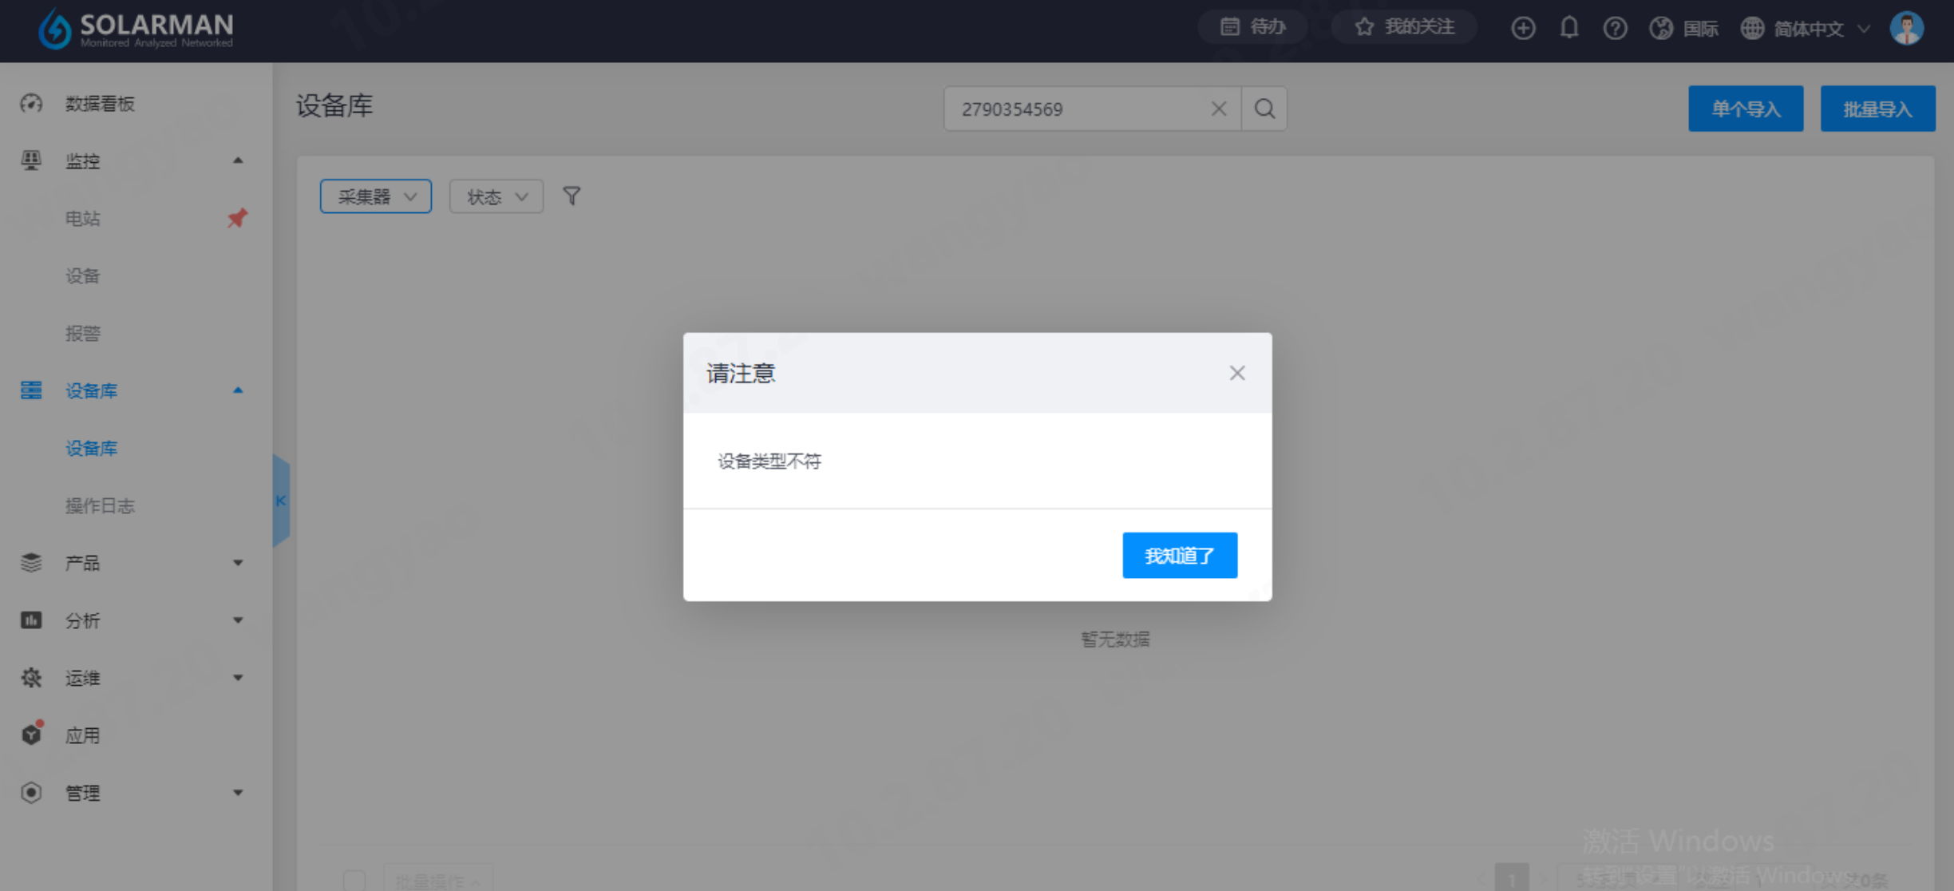Image resolution: width=1954 pixels, height=891 pixels.
Task: Open the filter funnel icon
Action: [572, 196]
